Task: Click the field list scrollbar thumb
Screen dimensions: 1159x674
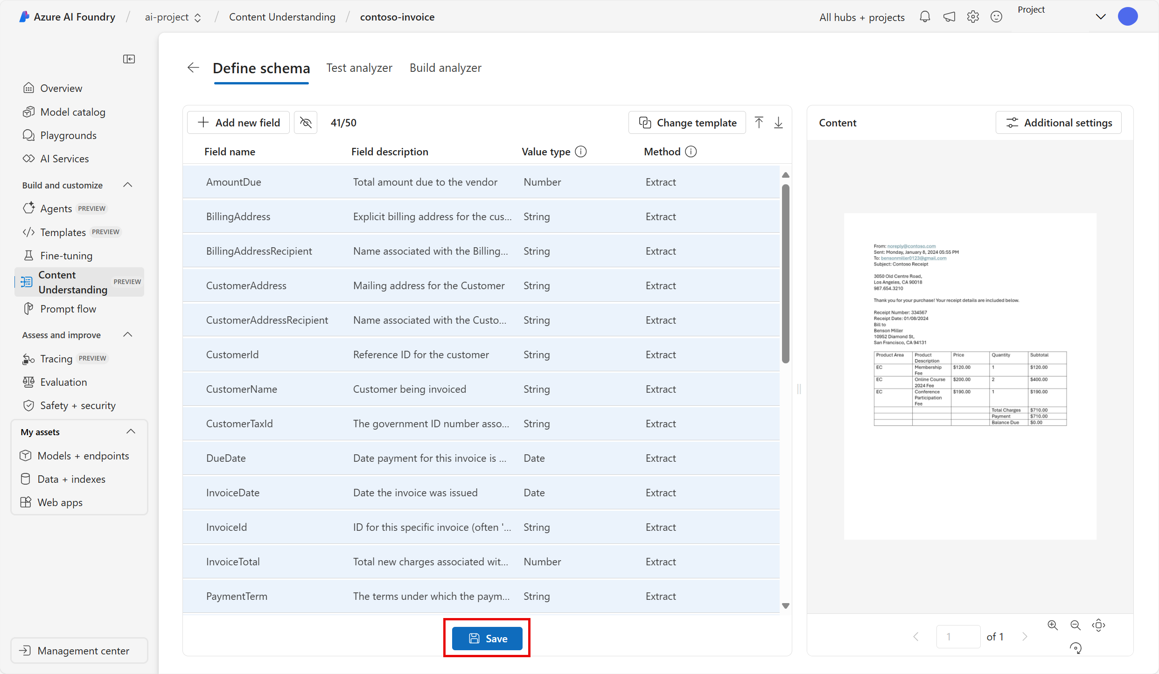Action: coord(786,273)
